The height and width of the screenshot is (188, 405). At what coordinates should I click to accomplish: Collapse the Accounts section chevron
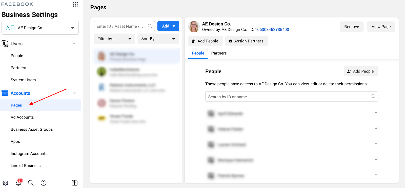[x=74, y=93]
